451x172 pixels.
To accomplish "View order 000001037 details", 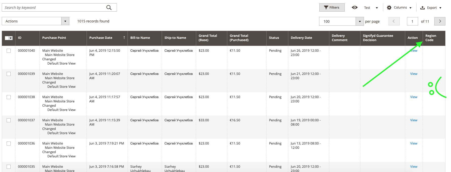I will click(414, 120).
